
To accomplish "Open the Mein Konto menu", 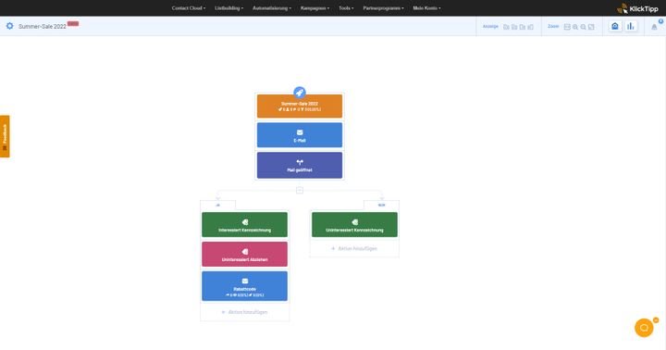I will point(426,8).
